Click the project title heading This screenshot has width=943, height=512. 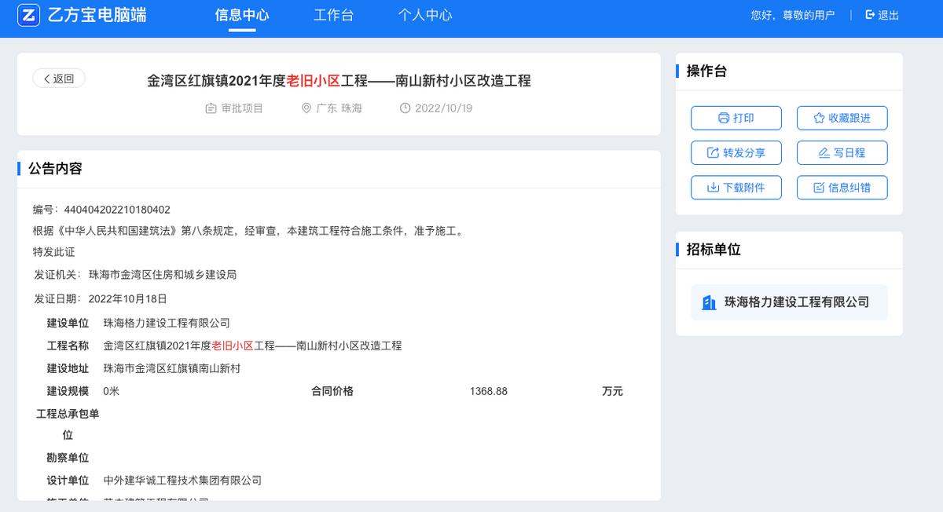point(339,80)
